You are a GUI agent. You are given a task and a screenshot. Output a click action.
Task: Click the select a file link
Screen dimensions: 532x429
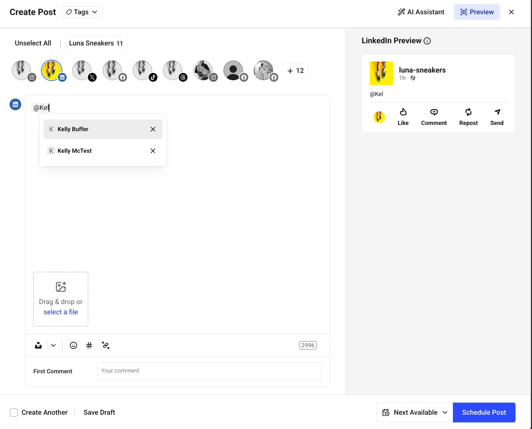pos(60,312)
